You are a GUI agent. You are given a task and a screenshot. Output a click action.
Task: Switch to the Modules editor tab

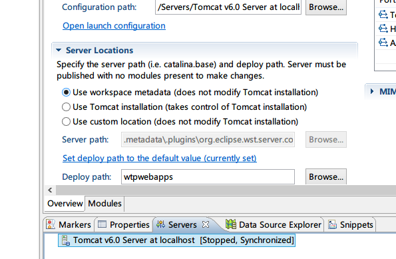point(104,204)
